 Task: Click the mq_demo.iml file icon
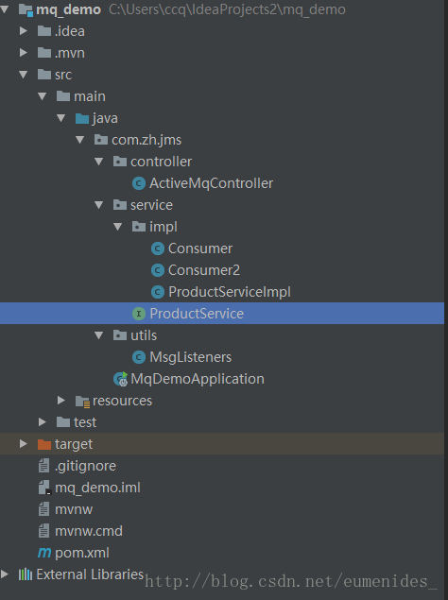tap(44, 488)
